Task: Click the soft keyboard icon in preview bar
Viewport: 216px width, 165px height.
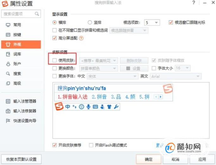Action: [95, 107]
